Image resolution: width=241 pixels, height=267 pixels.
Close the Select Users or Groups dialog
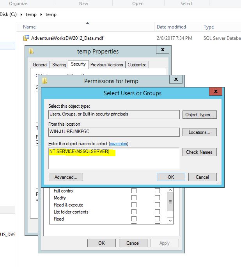(x=215, y=93)
